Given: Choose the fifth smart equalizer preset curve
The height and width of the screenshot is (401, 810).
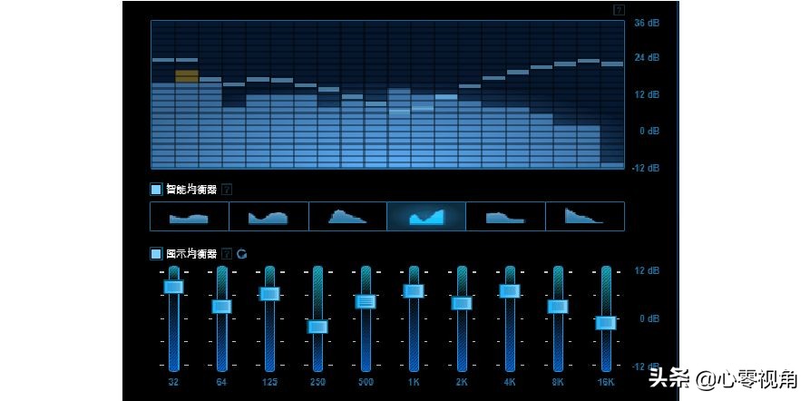Looking at the screenshot, I should (x=505, y=216).
